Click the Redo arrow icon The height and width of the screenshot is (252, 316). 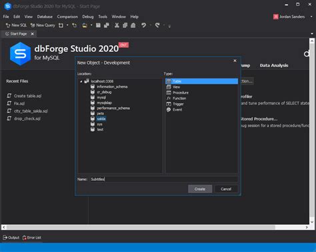[157, 25]
